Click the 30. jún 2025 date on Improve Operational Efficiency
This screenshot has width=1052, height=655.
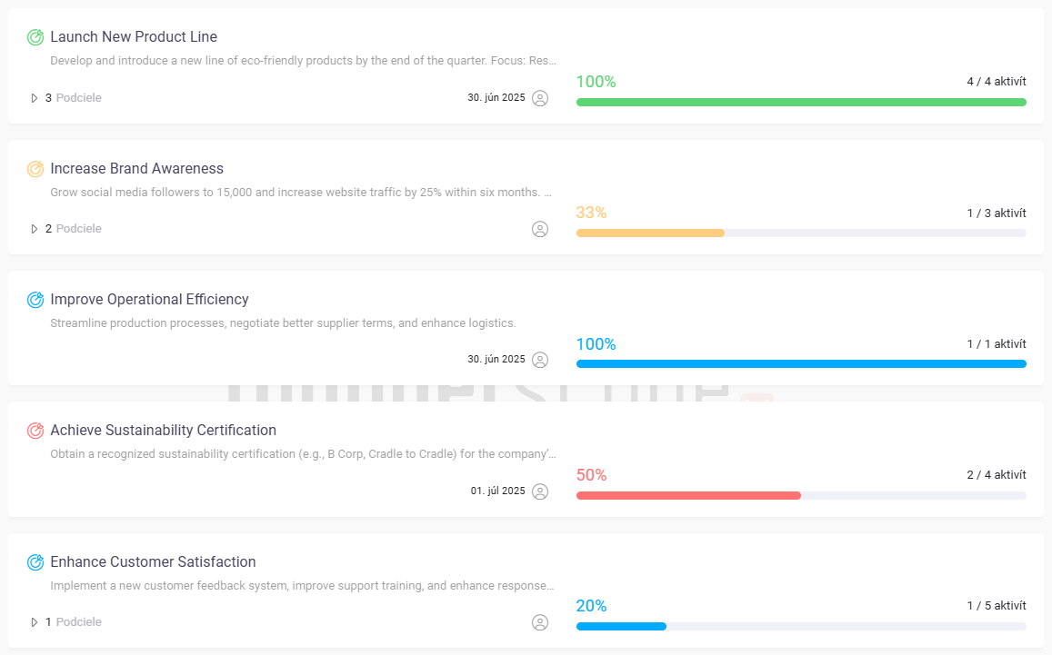(496, 360)
